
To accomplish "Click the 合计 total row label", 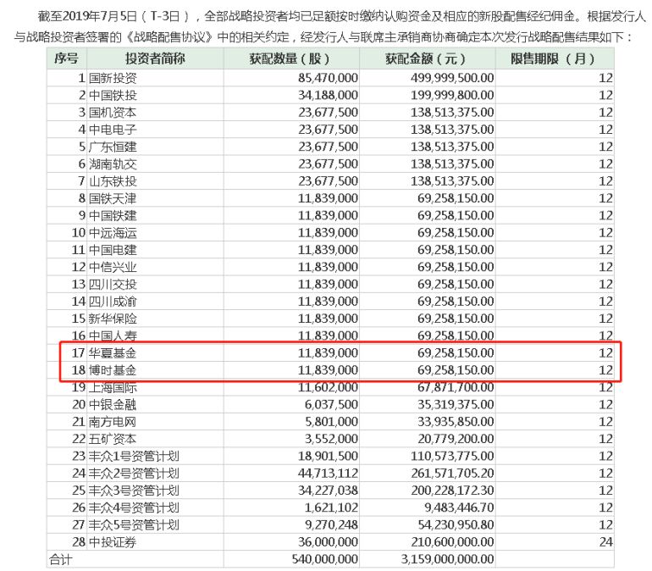I will tap(61, 559).
